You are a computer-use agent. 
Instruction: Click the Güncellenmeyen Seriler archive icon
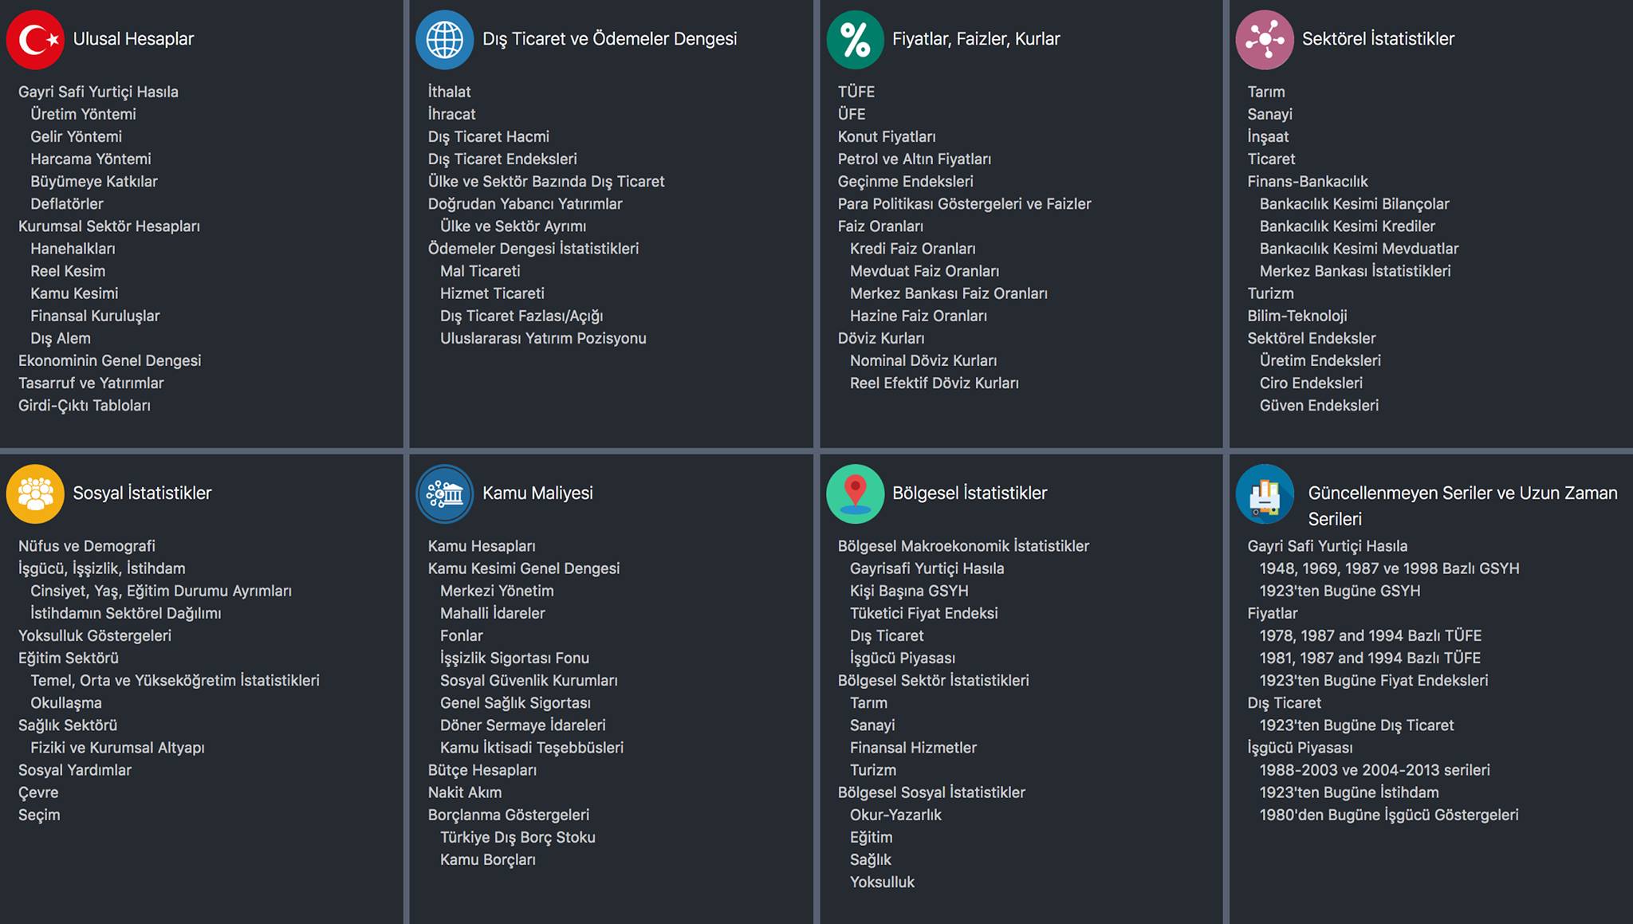point(1265,493)
